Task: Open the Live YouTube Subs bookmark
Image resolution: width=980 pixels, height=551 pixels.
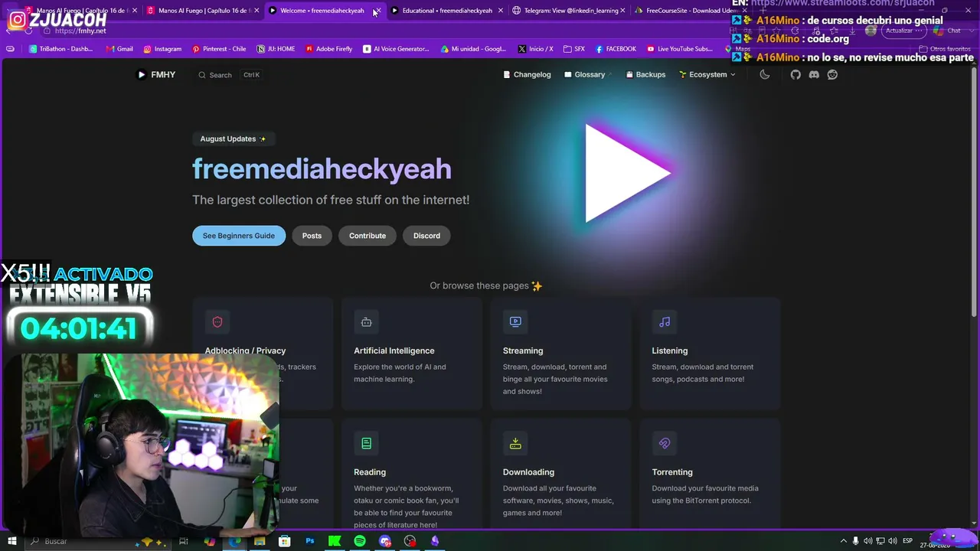Action: 680,49
